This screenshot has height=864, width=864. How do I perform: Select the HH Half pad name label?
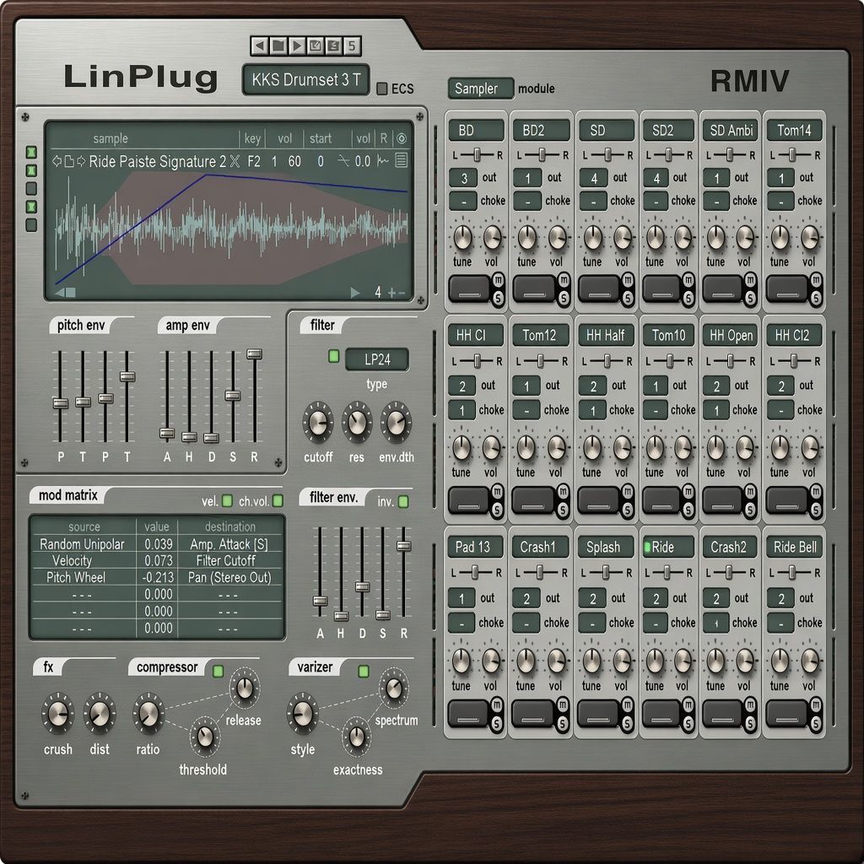pos(605,335)
